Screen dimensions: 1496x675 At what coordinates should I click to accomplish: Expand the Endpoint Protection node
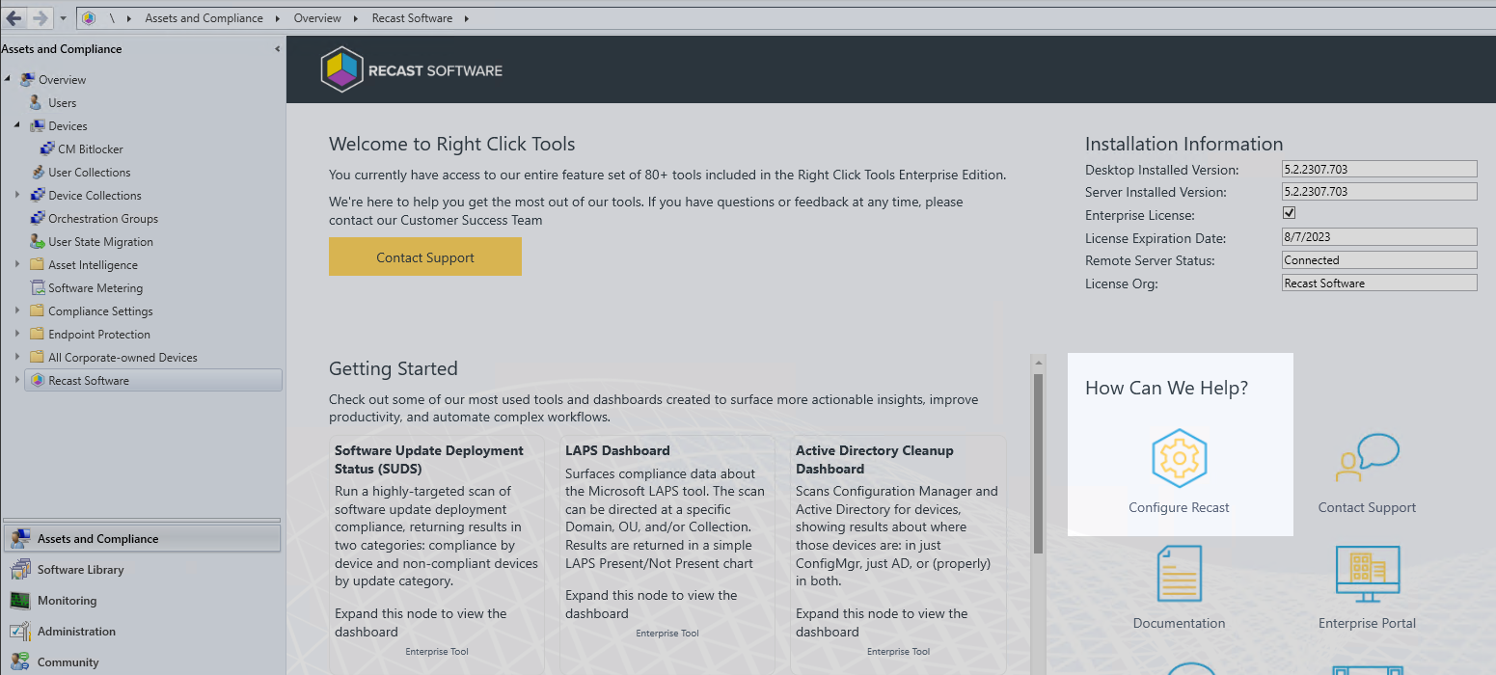tap(17, 335)
